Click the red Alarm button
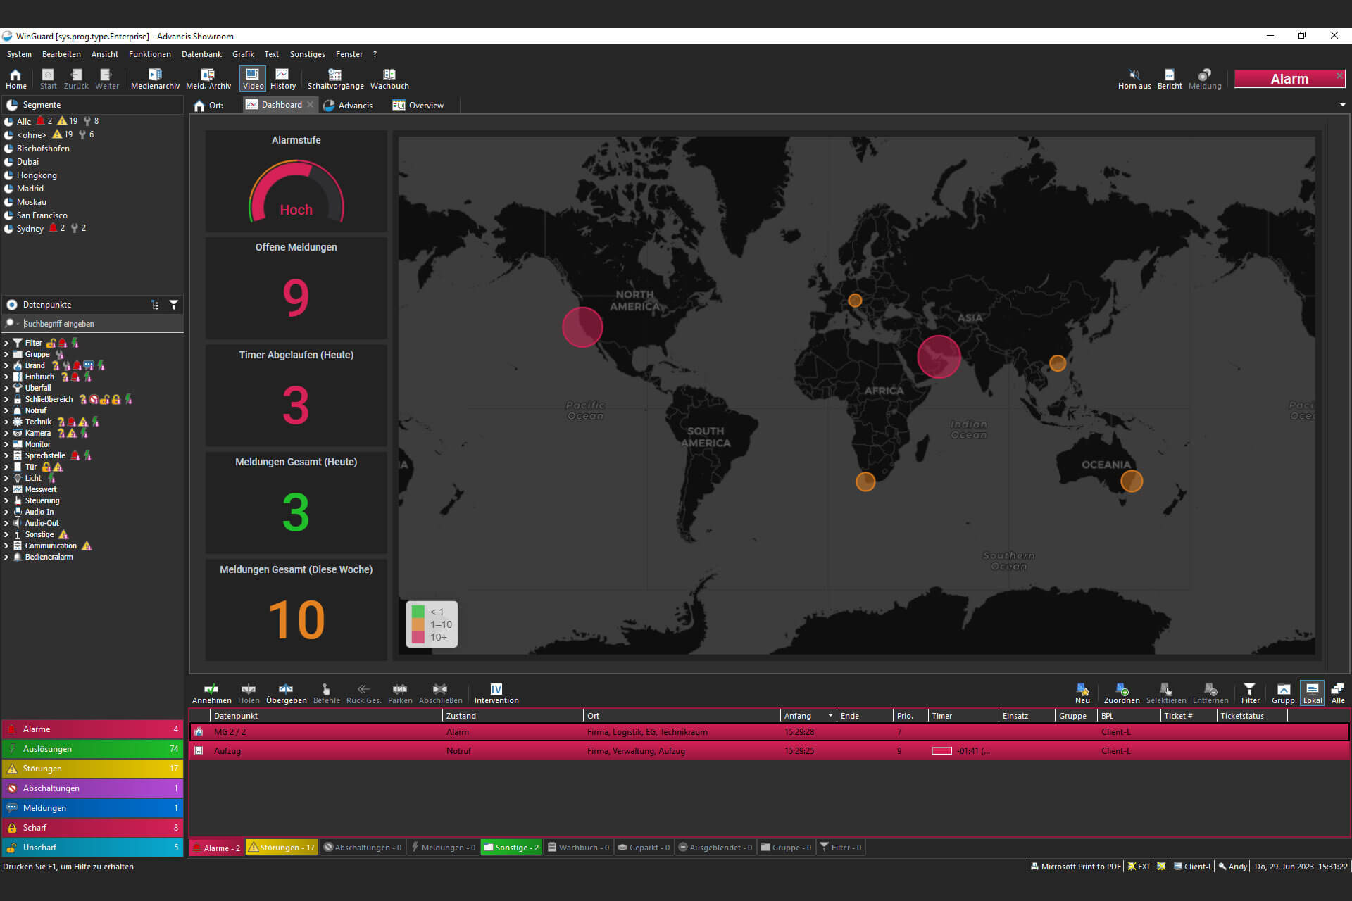This screenshot has width=1352, height=901. click(1289, 79)
